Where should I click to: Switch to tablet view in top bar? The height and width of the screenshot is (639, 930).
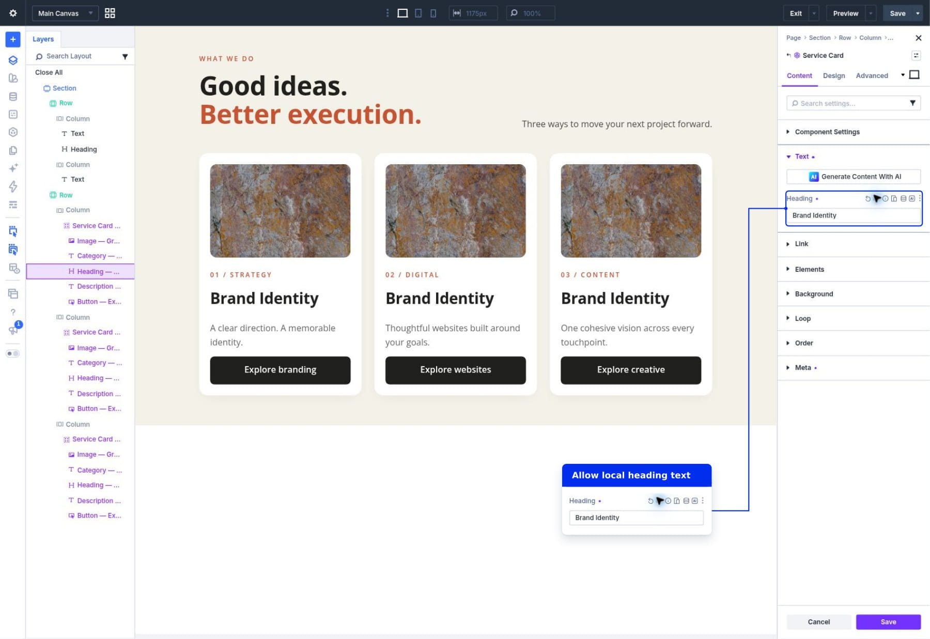coord(418,13)
